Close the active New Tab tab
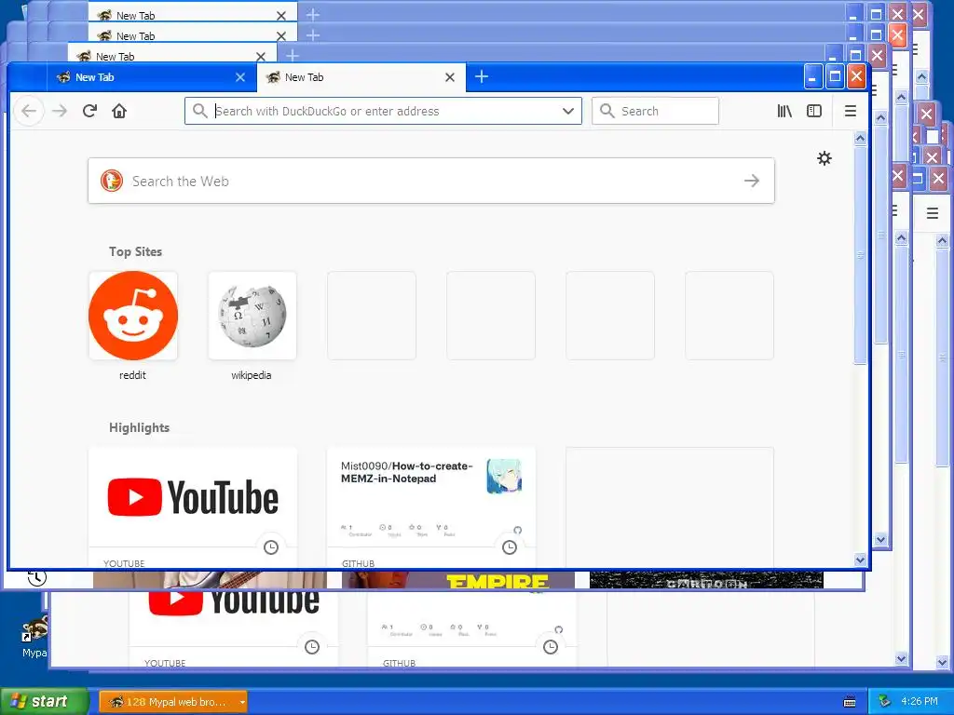 pos(450,77)
